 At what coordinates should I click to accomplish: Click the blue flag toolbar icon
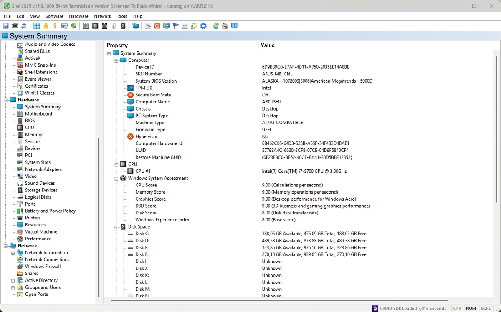coord(176,26)
